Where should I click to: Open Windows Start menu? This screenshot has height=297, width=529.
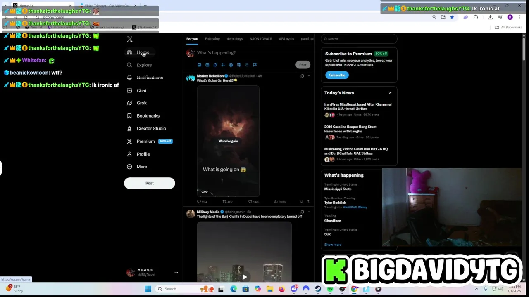tap(148, 289)
